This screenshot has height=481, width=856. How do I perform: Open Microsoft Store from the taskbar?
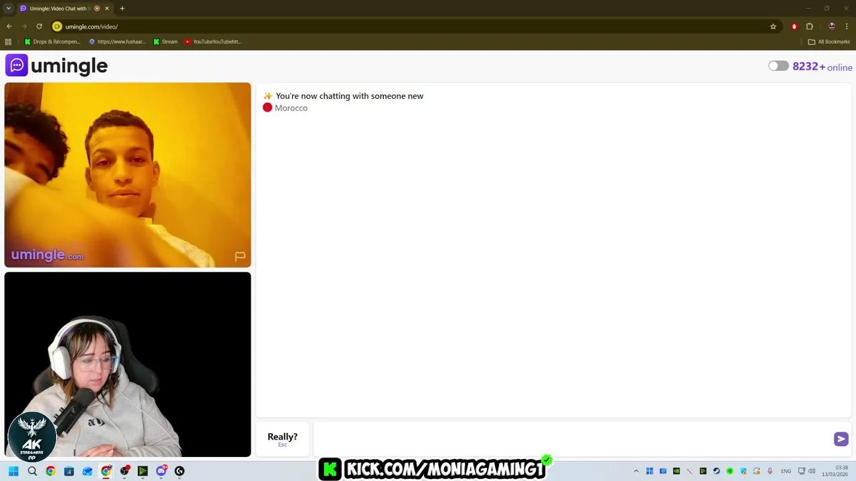[x=69, y=471]
